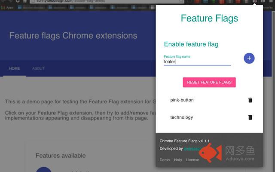
Task: Click the Feature flags Chrome extensions page title
Action: click(x=73, y=36)
